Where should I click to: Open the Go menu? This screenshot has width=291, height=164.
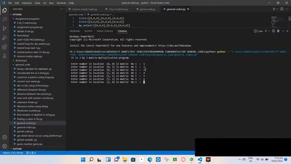45,3
